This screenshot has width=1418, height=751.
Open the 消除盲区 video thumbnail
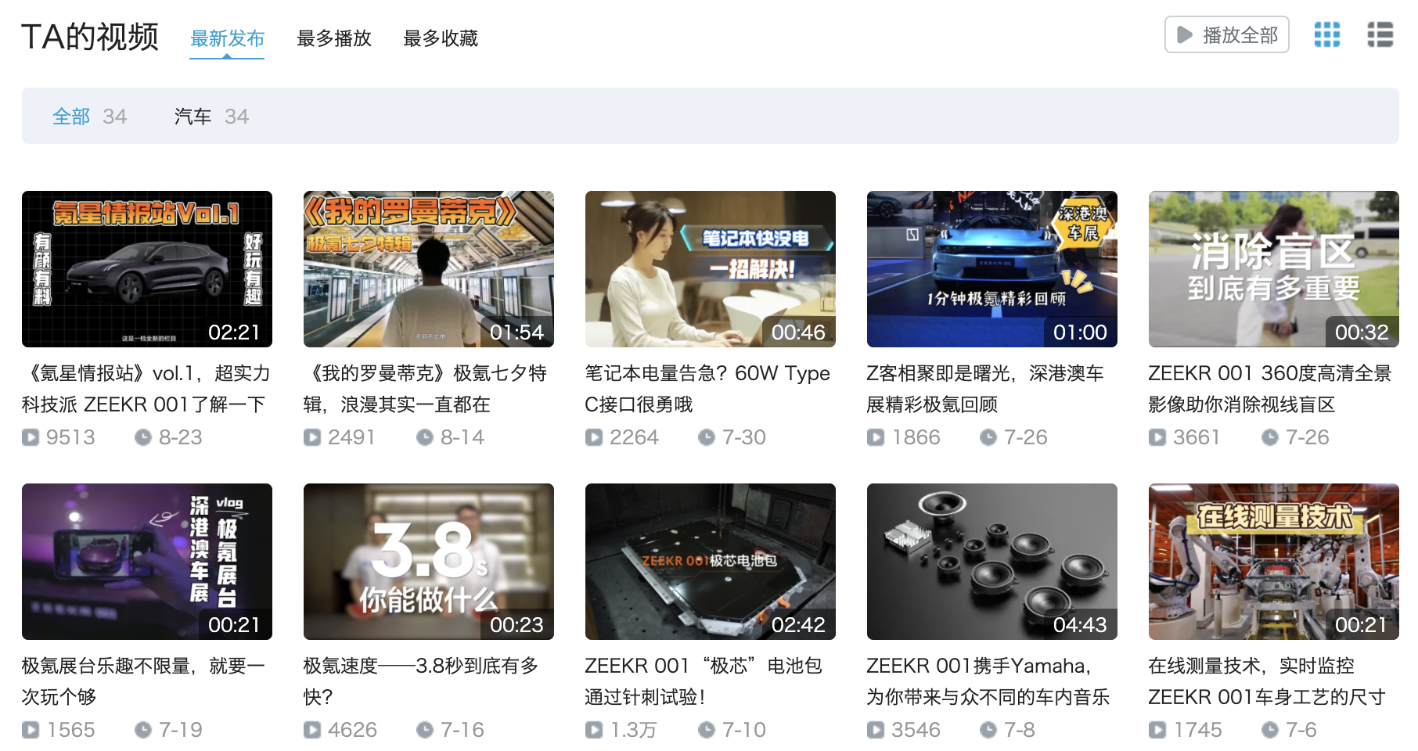pyautogui.click(x=1274, y=269)
